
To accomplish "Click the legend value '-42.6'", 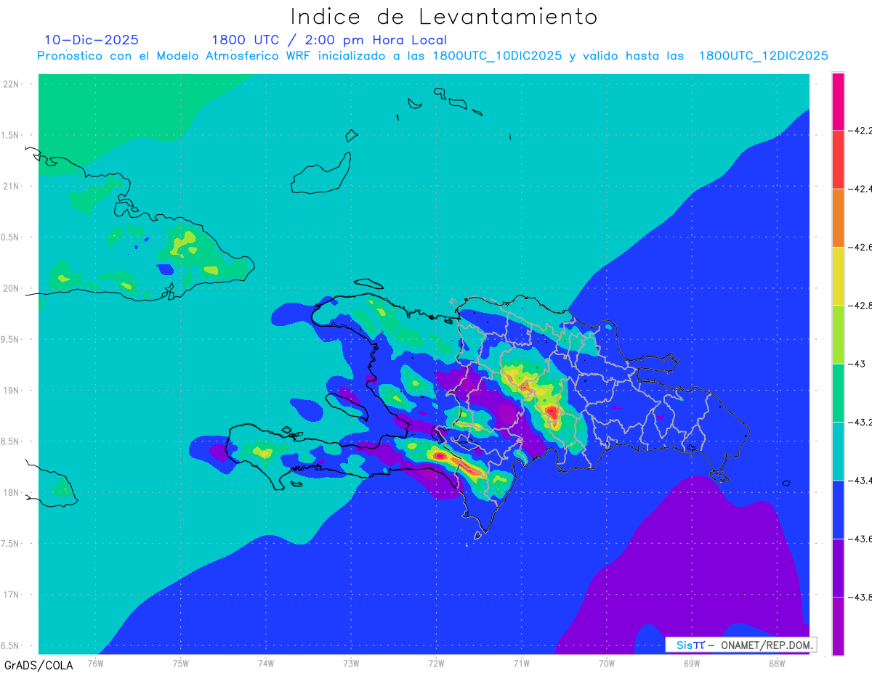I will [860, 248].
